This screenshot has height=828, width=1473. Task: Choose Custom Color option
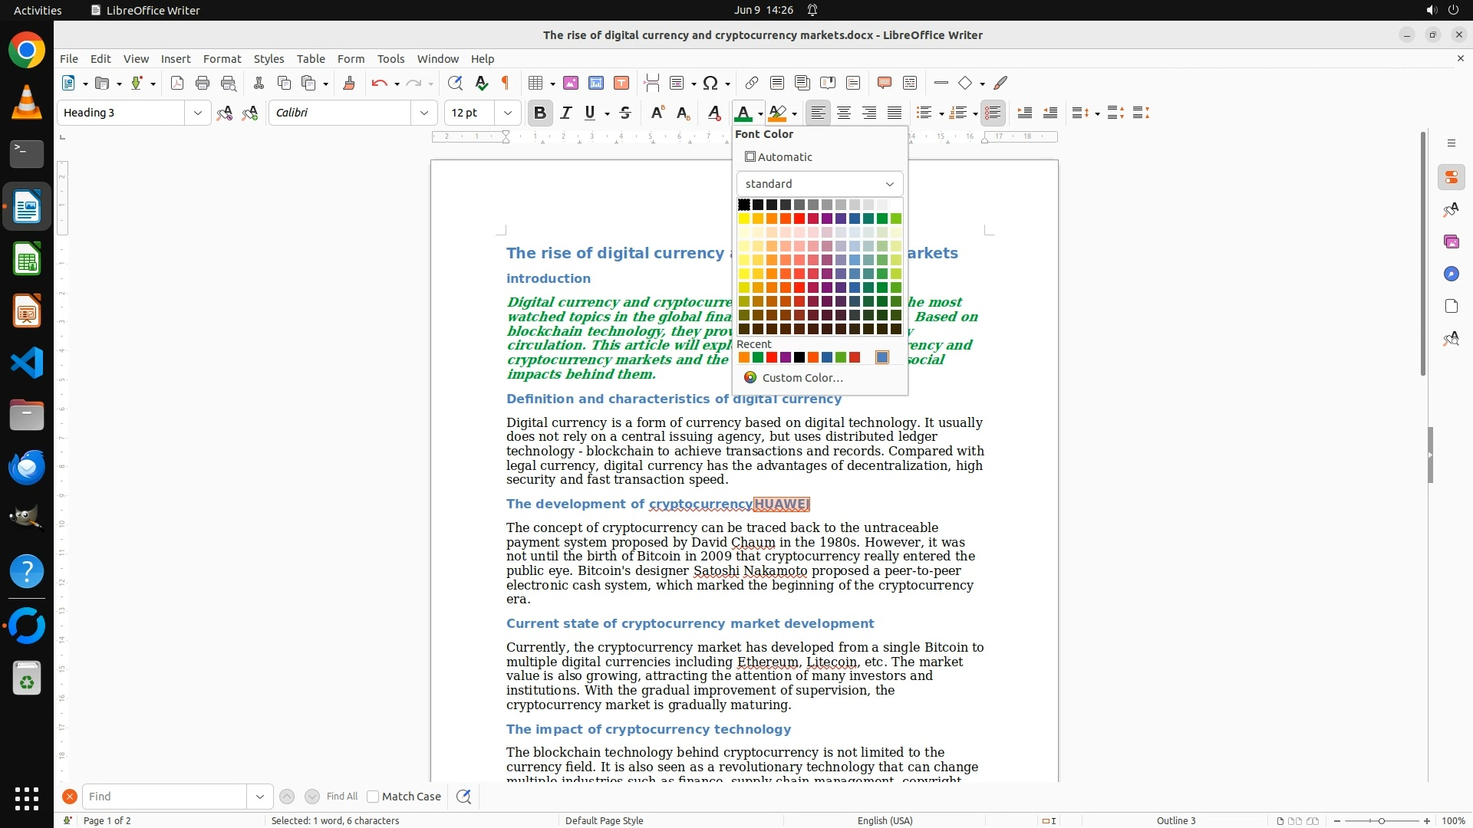tap(802, 378)
